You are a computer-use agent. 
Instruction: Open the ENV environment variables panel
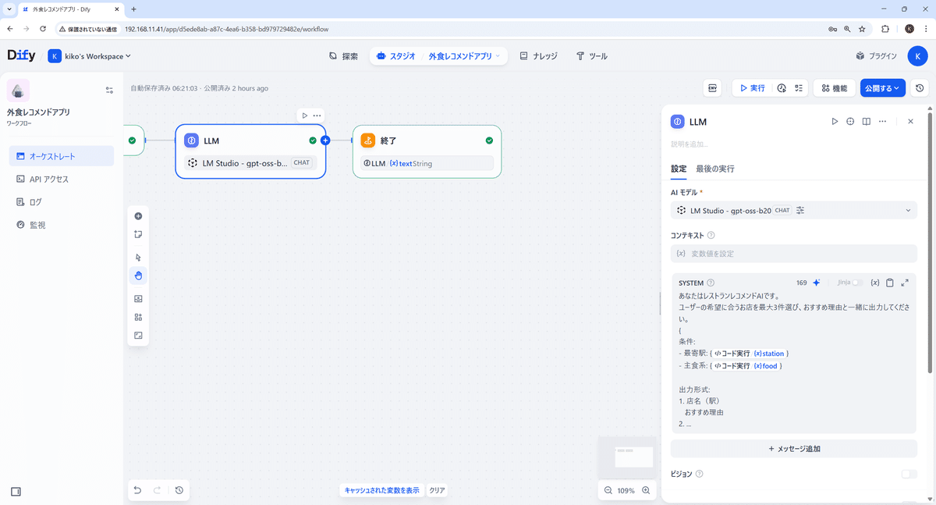pyautogui.click(x=712, y=87)
